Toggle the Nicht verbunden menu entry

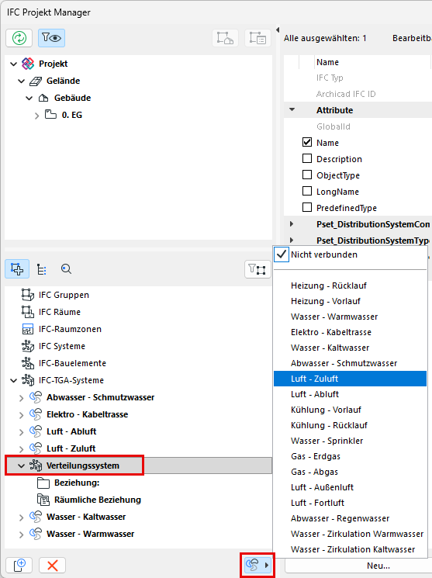(x=350, y=254)
